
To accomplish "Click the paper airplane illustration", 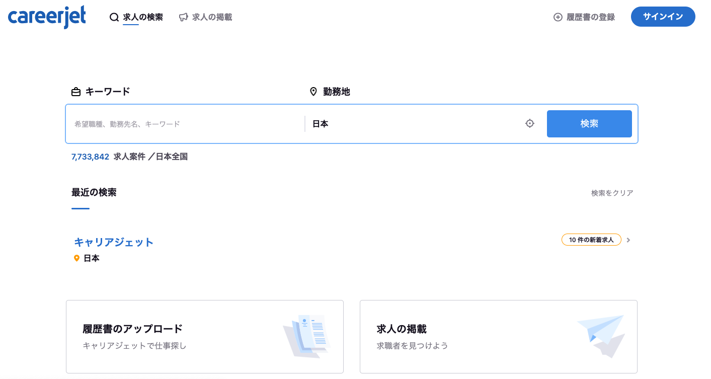I will pos(601,335).
